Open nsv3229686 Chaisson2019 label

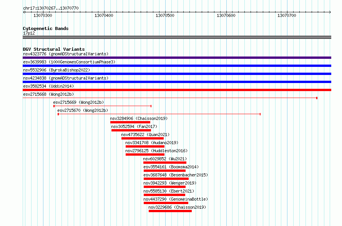(177, 207)
